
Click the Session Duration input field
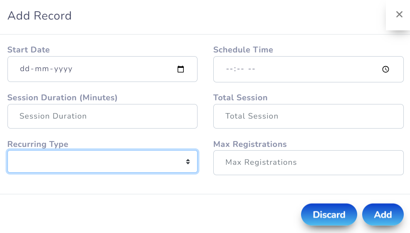coord(102,116)
